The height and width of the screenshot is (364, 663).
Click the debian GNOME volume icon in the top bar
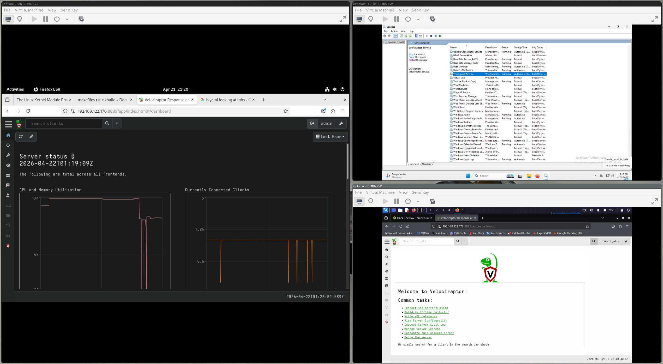335,89
